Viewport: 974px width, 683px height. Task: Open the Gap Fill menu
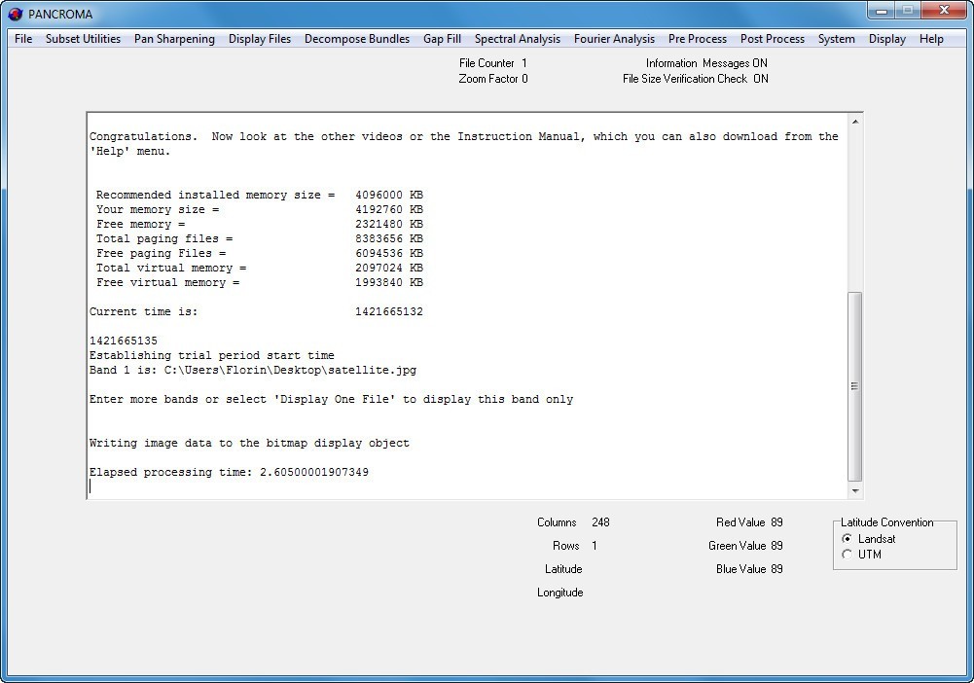click(442, 39)
